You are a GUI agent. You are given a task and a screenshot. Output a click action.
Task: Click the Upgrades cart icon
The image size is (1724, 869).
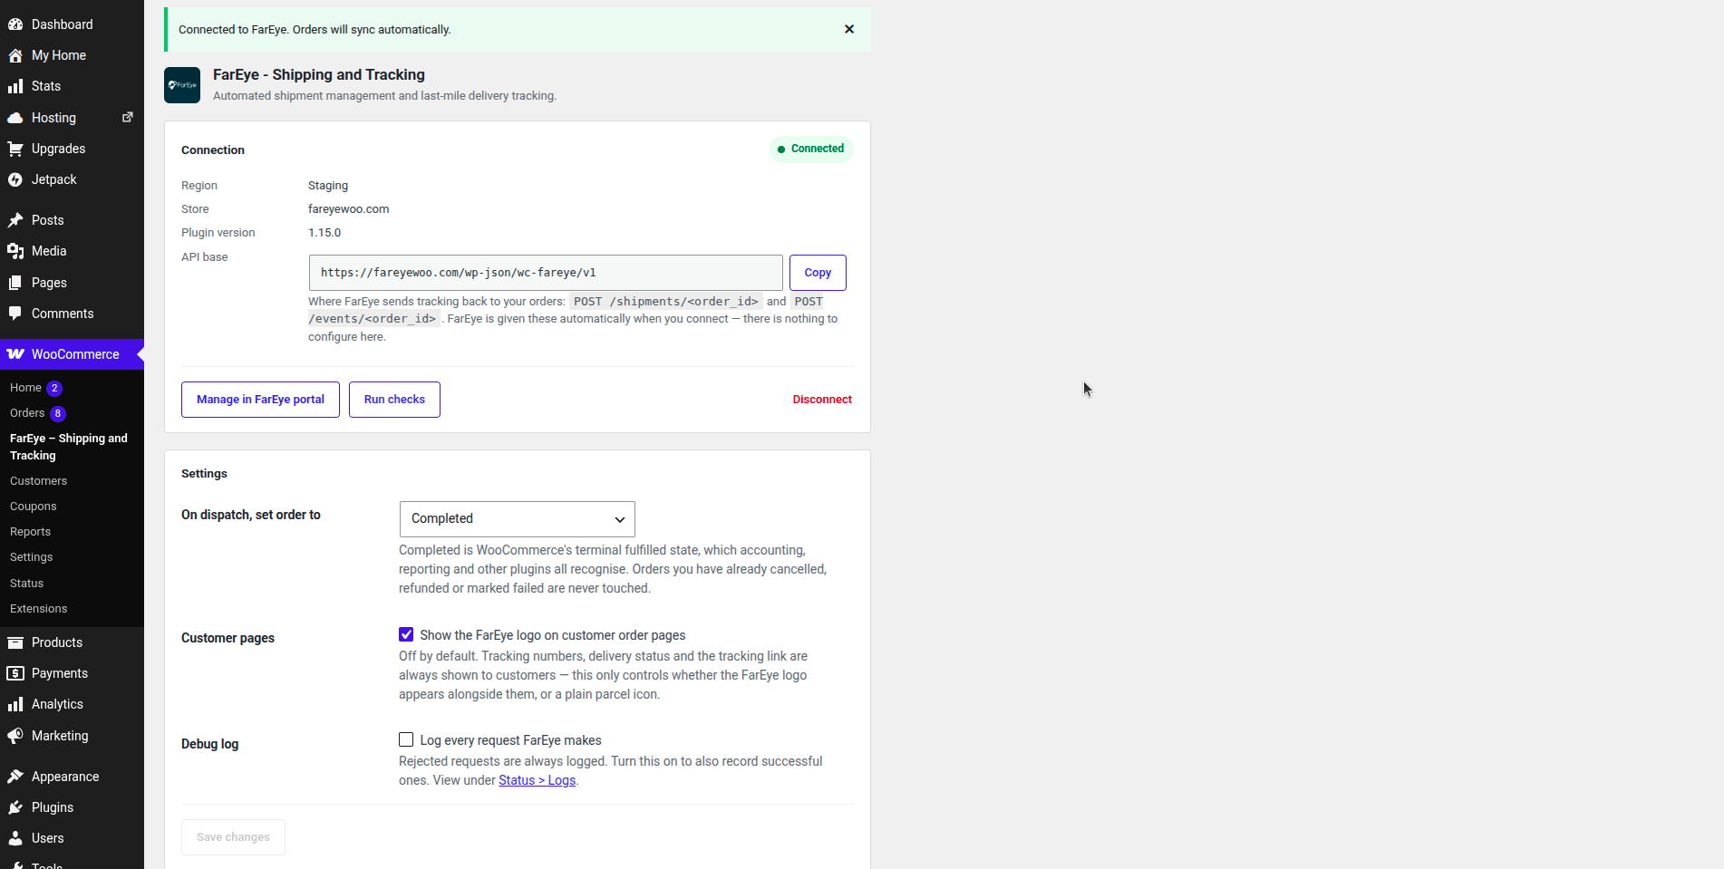(x=15, y=149)
